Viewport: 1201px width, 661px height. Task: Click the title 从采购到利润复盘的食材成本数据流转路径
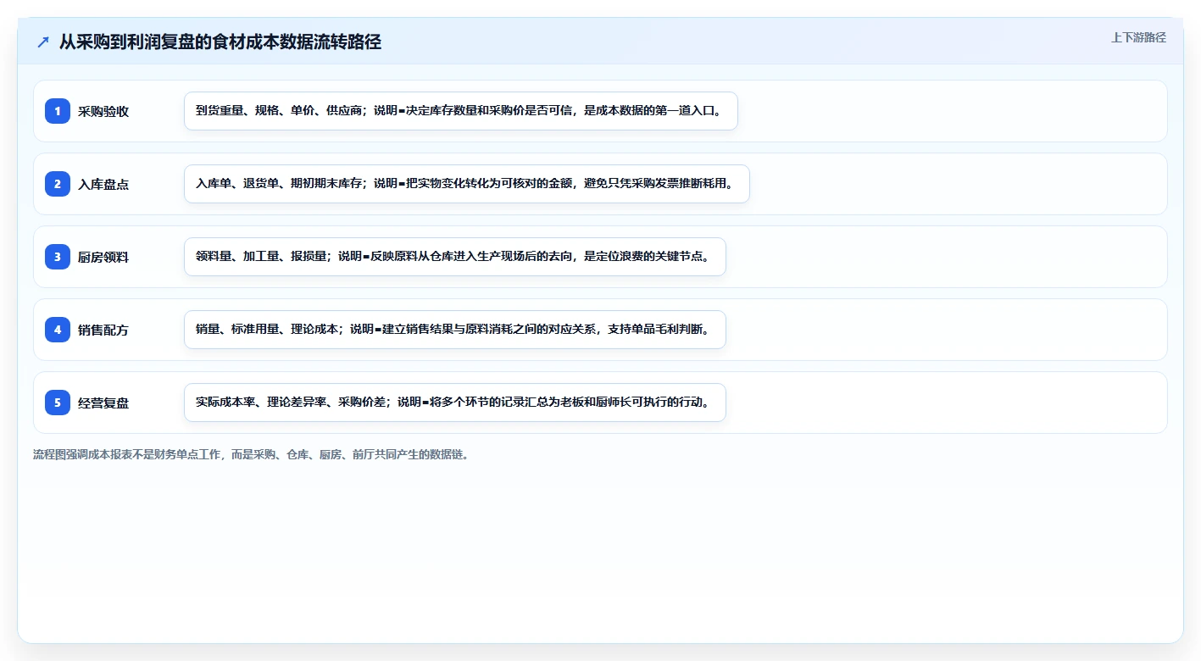pyautogui.click(x=220, y=42)
